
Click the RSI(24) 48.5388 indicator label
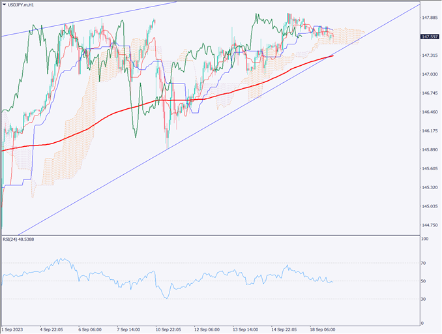tap(20, 240)
